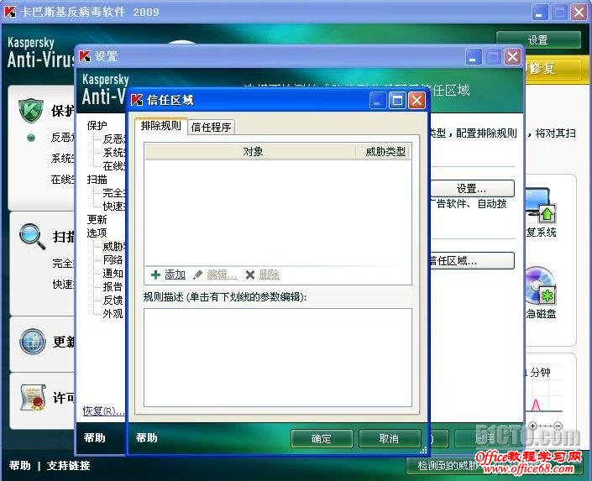Click the system restore monitor icon in the main window
Image resolution: width=592 pixels, height=481 pixels.
(541, 207)
